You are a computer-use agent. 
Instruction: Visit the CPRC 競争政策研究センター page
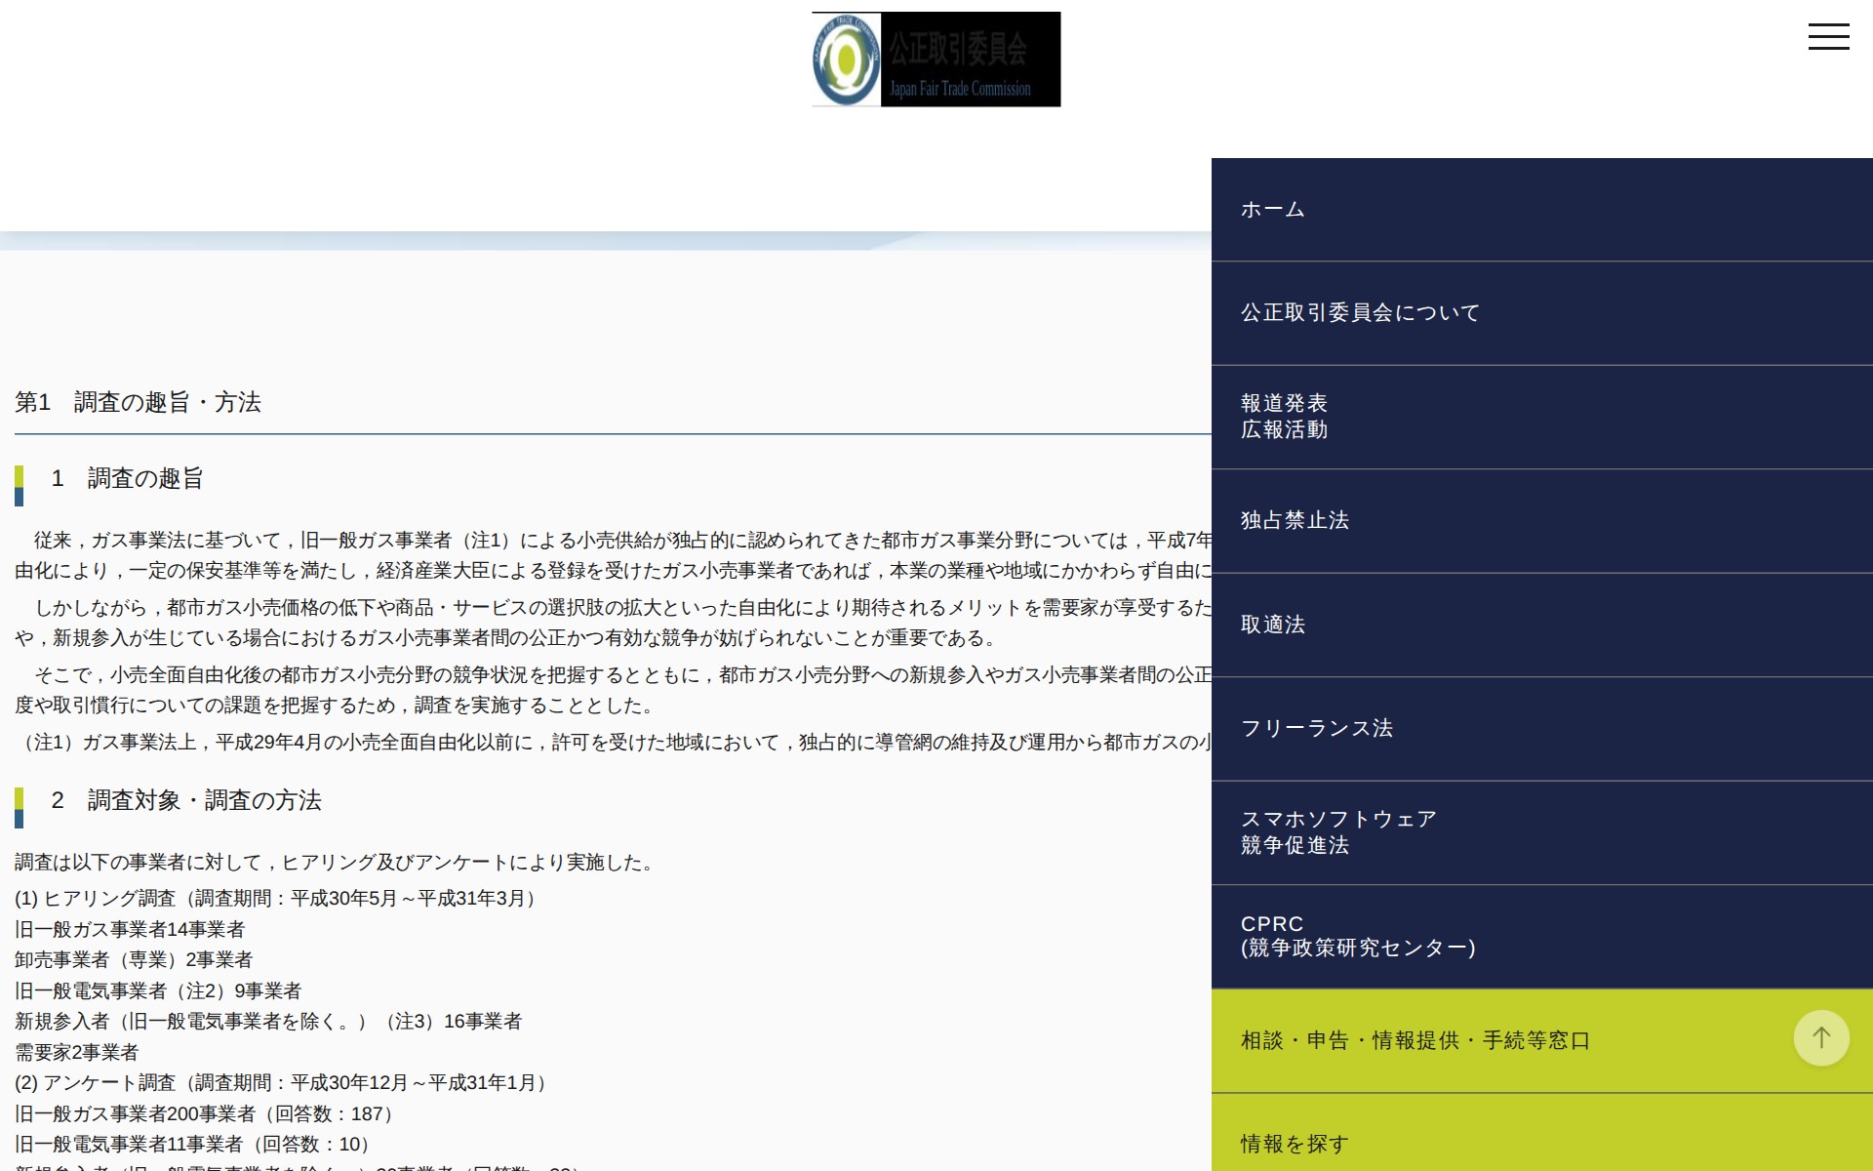[x=1358, y=935]
